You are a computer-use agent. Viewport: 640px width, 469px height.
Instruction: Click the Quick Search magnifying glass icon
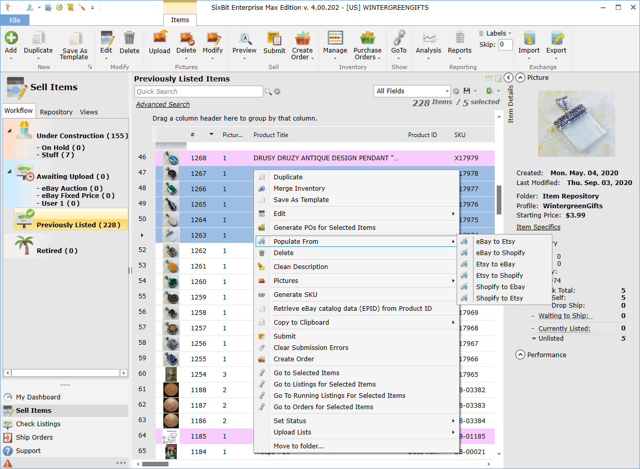[268, 92]
